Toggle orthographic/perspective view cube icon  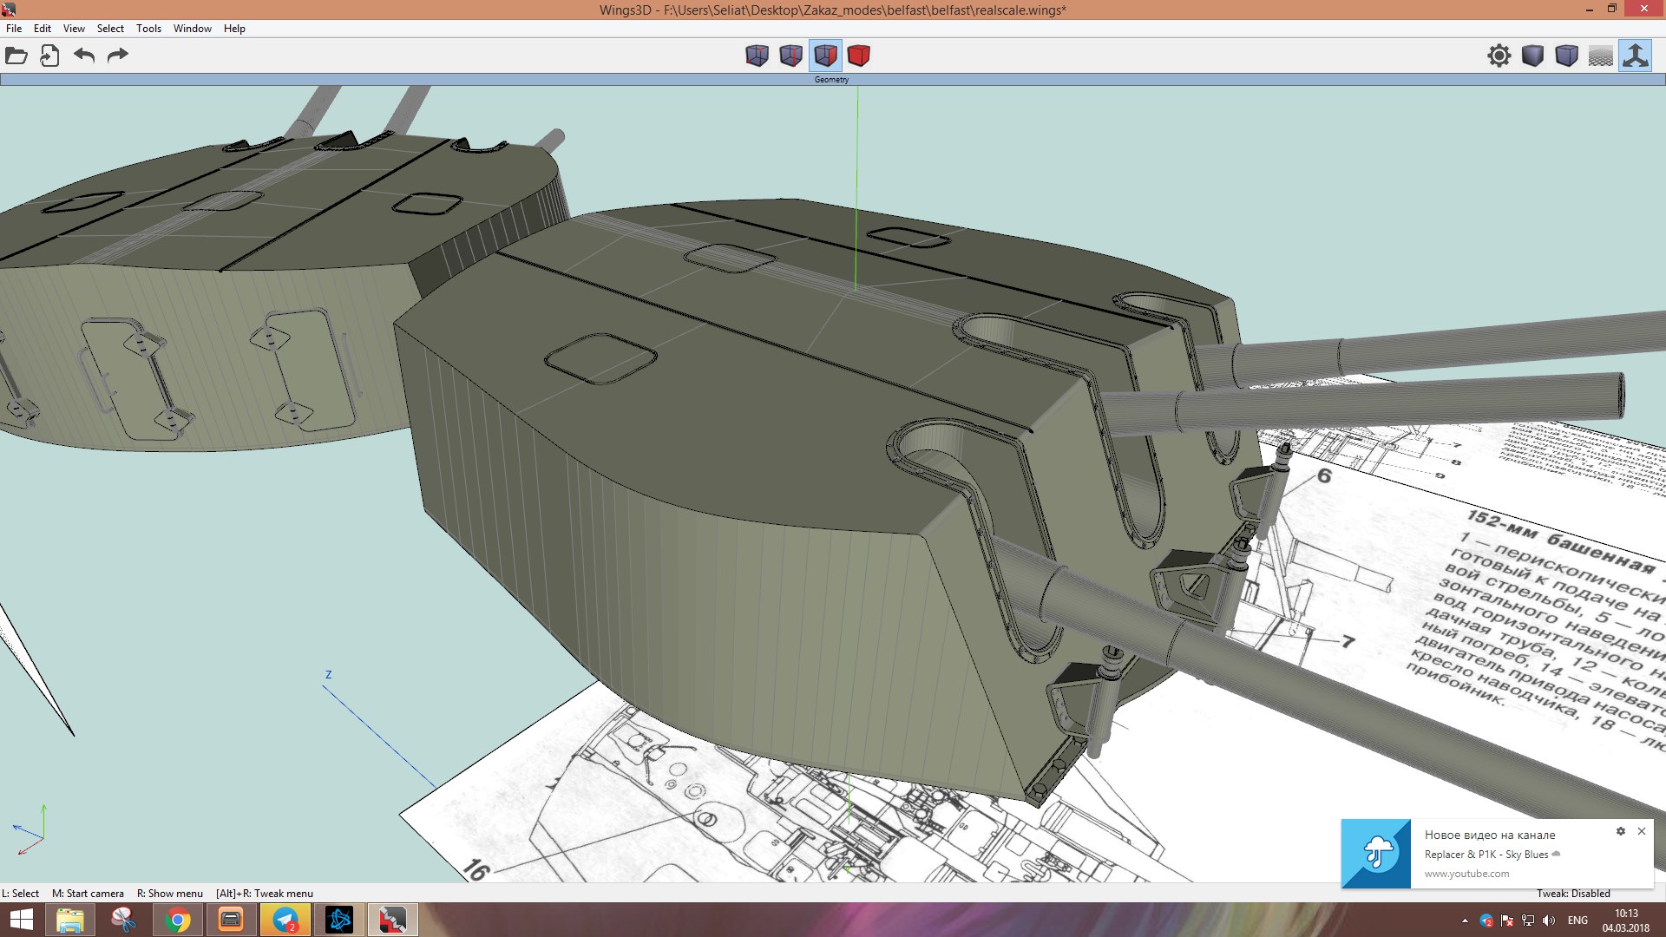point(1566,56)
